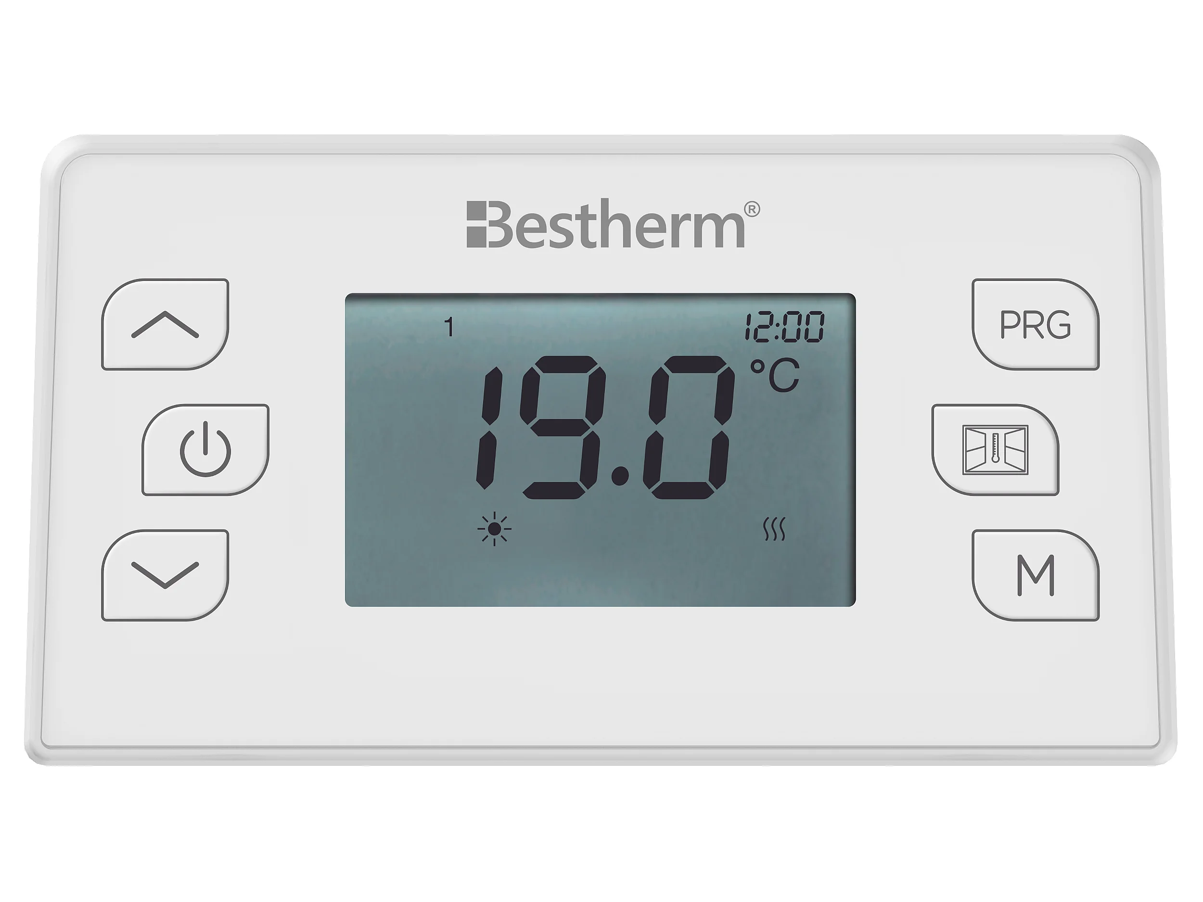Tap the down arrow temperature button

[x=165, y=575]
